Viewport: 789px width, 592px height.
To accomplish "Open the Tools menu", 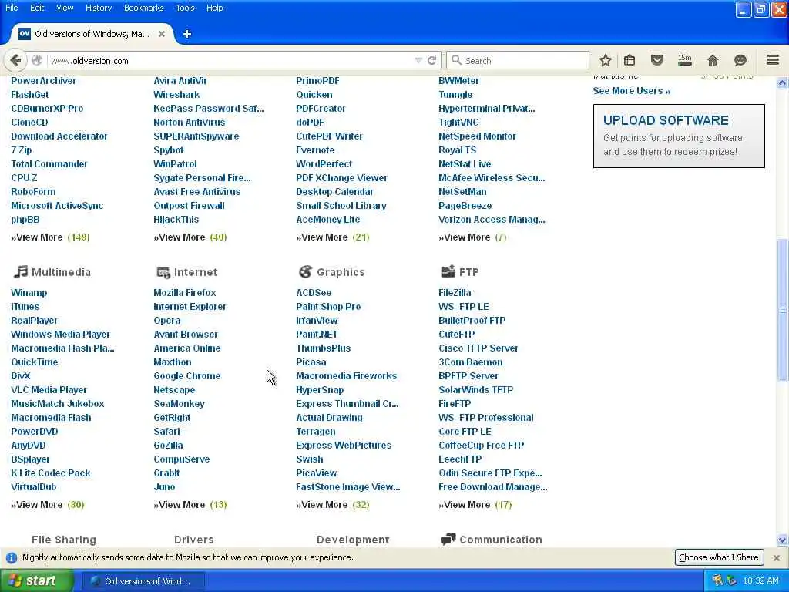I will (x=185, y=8).
